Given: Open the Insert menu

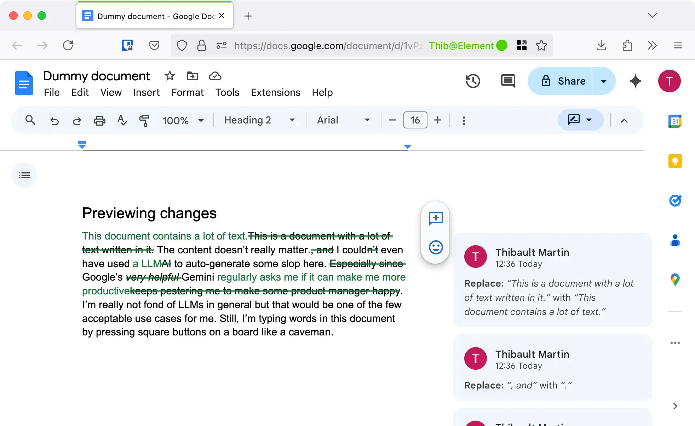Looking at the screenshot, I should tap(146, 92).
